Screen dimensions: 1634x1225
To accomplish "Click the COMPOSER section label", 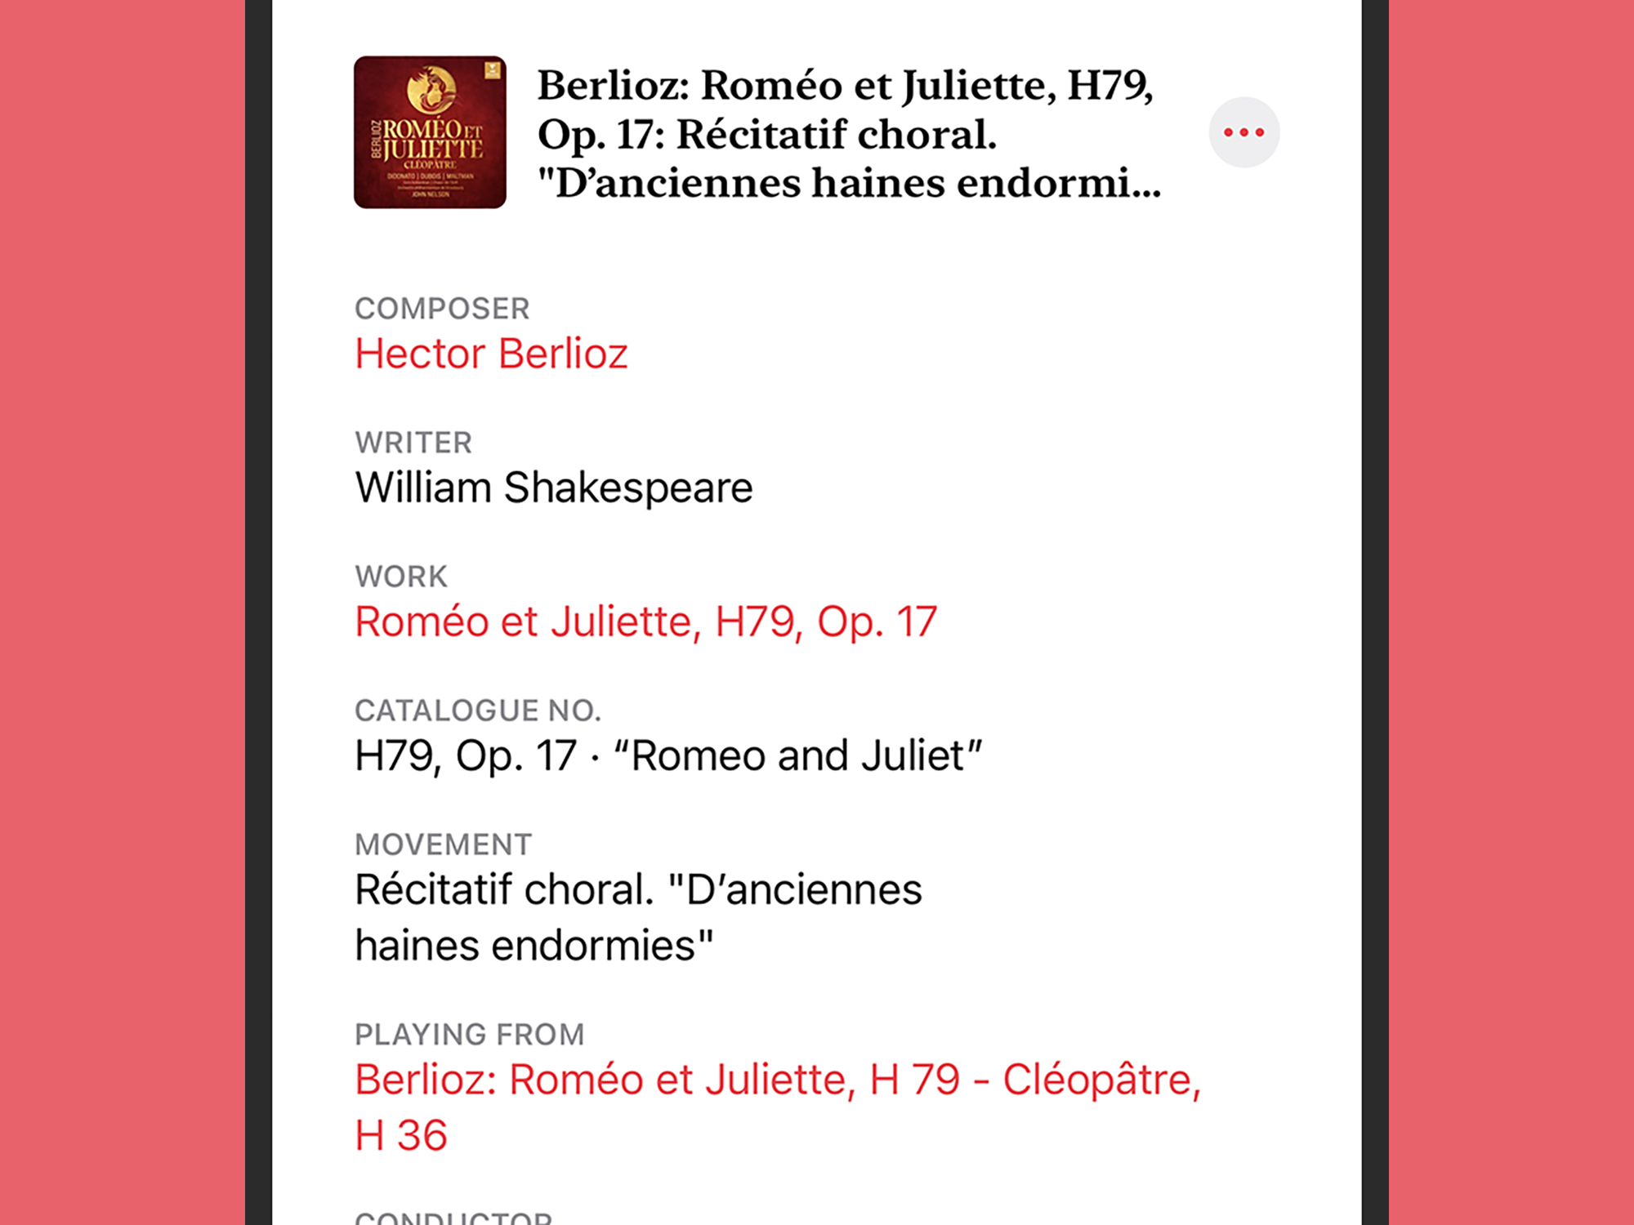I will tap(442, 309).
